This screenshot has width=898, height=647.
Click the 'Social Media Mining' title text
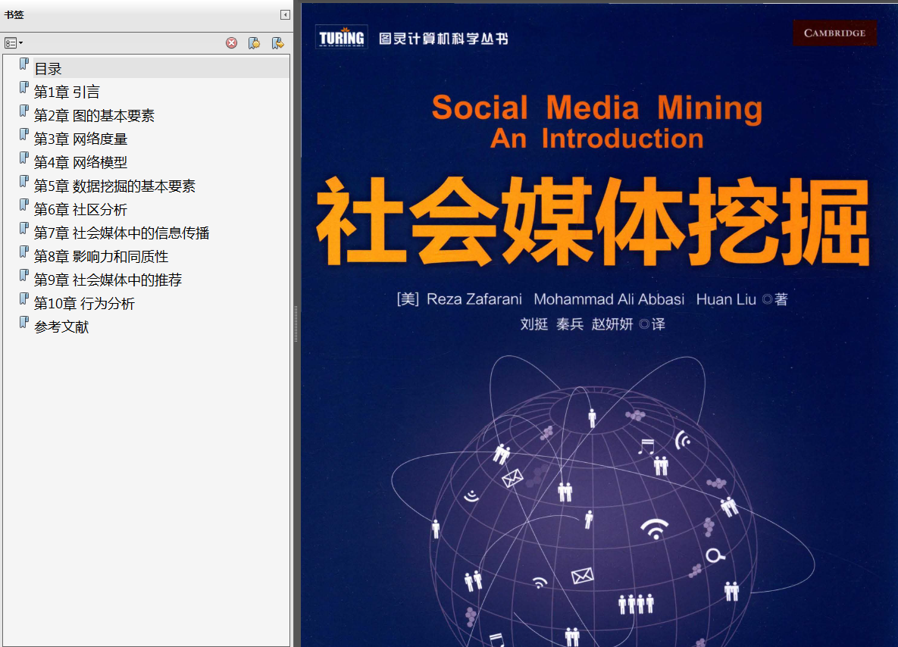point(596,108)
